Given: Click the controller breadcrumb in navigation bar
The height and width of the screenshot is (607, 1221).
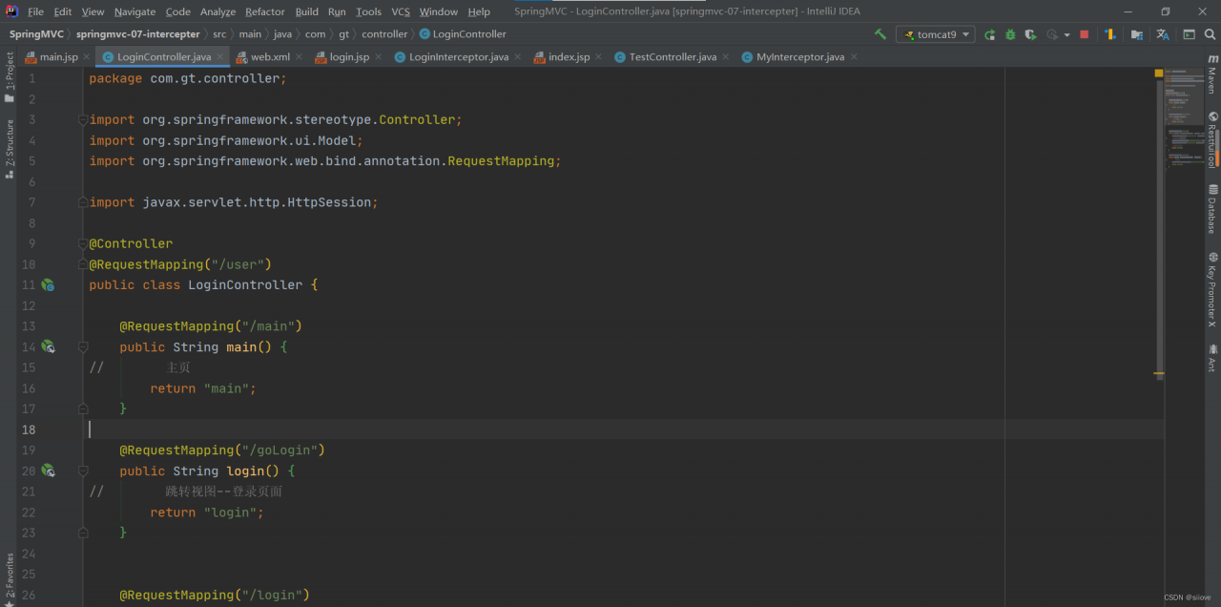Looking at the screenshot, I should 384,34.
